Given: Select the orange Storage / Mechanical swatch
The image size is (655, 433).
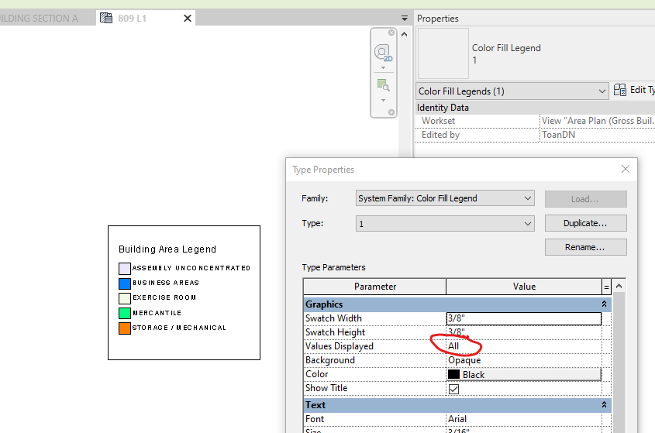Looking at the screenshot, I should click(125, 328).
